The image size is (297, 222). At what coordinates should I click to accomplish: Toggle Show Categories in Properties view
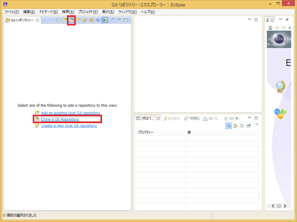[x=229, y=126]
